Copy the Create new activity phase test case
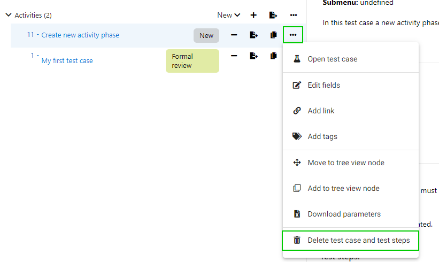Screen dimensions: 439x262 [x=273, y=35]
